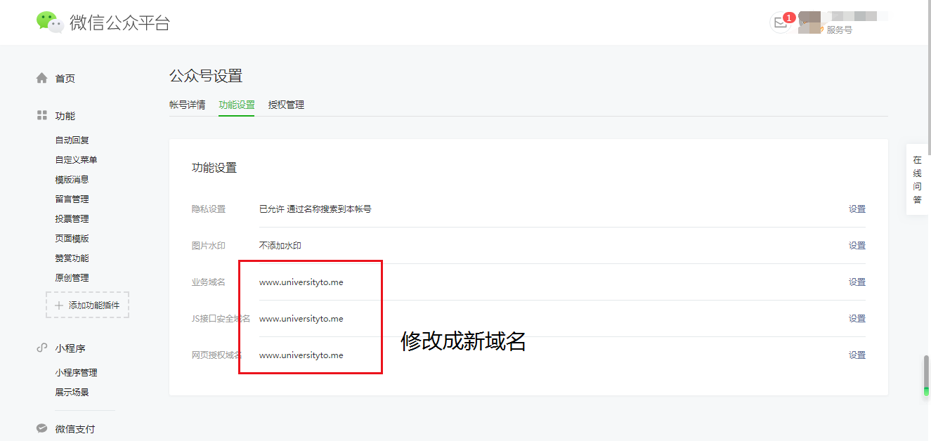Click 设置 link for 网页授权域名
Screen dimensions: 931x441
(857, 355)
